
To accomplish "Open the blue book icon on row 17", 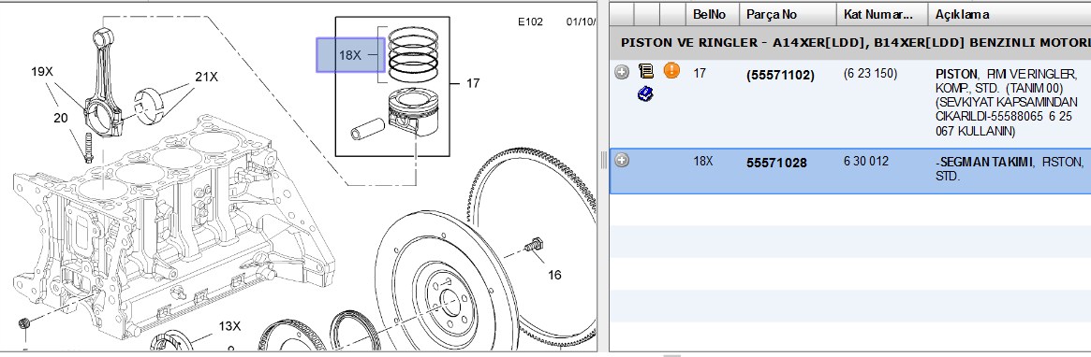I will point(645,93).
